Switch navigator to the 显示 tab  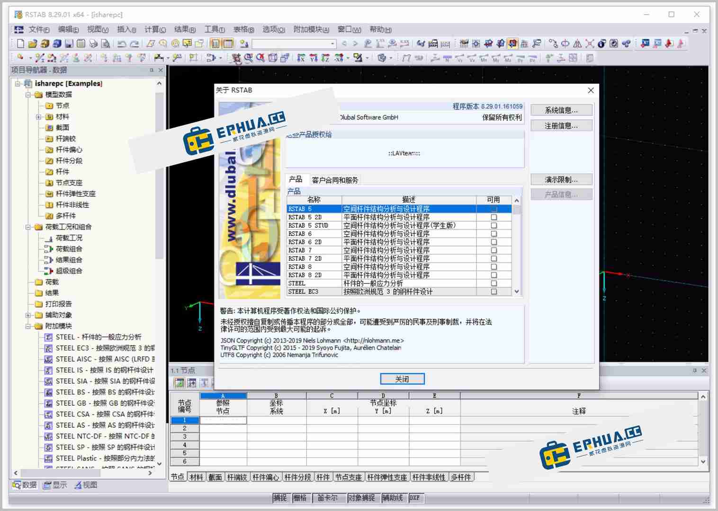click(x=55, y=485)
